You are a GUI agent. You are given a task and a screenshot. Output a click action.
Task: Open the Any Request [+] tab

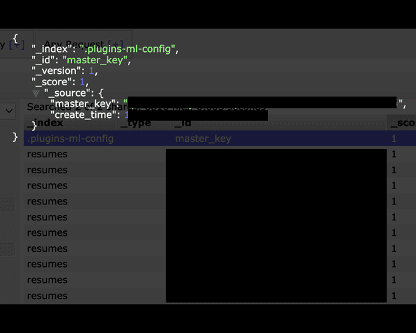(83, 43)
